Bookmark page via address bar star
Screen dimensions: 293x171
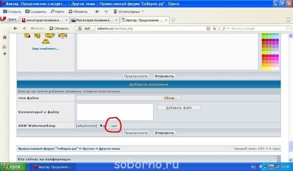point(214,28)
